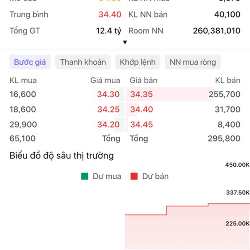Click the Room NN value 260,381,010

pyautogui.click(x=217, y=30)
